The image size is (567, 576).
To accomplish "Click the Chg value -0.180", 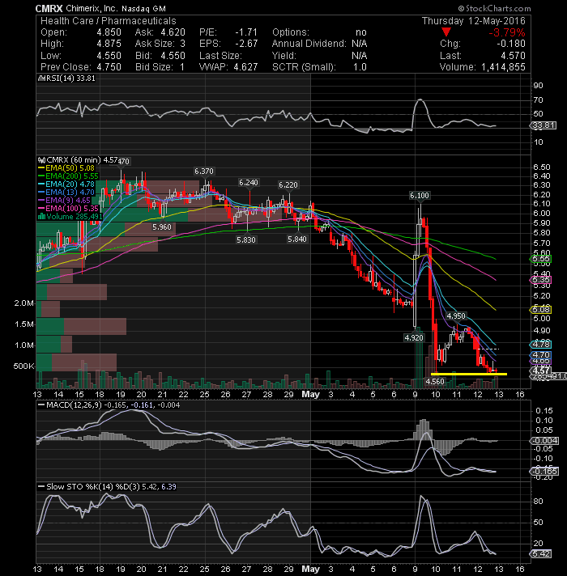I will (x=511, y=44).
